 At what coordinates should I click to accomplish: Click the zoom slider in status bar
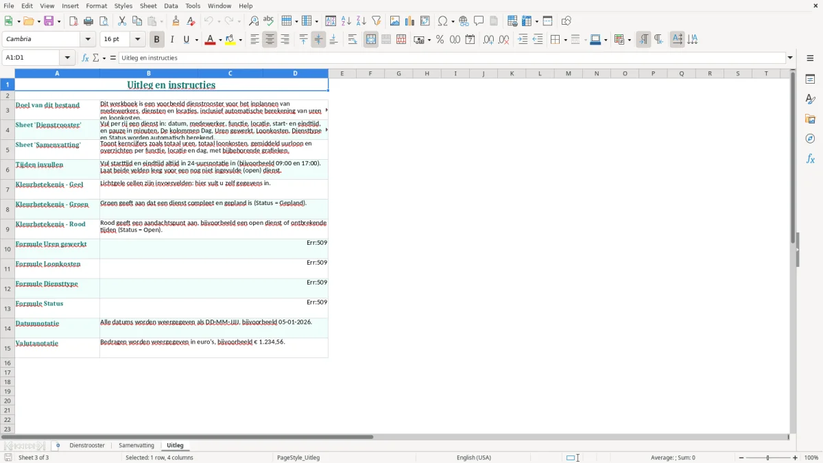(x=768, y=458)
